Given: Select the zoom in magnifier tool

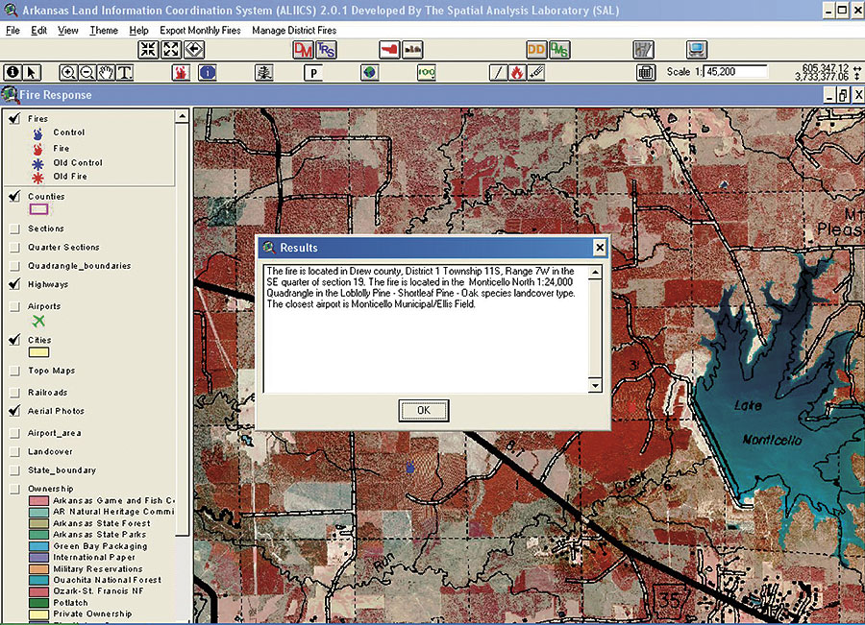Looking at the screenshot, I should tap(68, 72).
